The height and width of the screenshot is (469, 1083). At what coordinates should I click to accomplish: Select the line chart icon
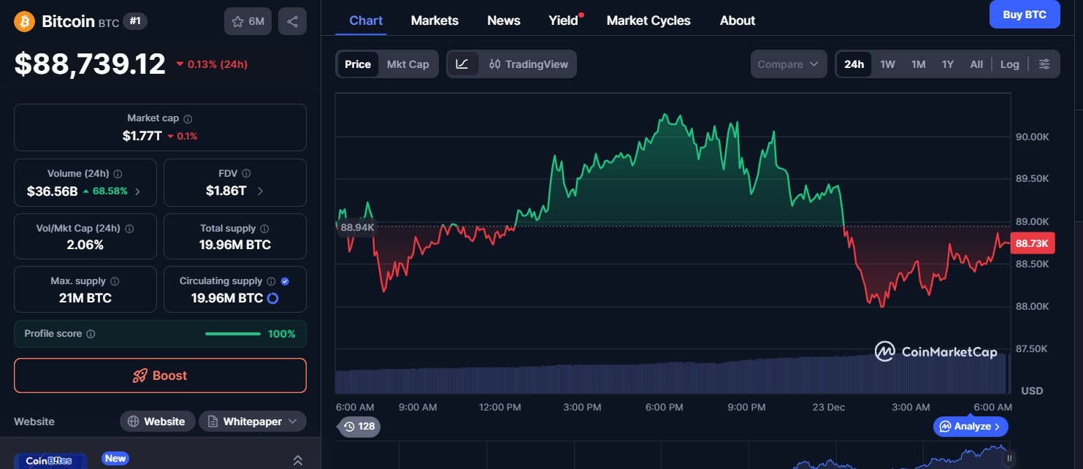point(463,64)
